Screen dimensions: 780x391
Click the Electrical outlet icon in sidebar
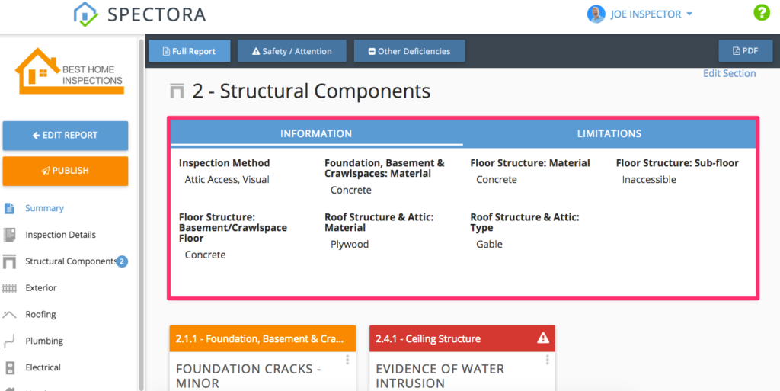coord(10,367)
